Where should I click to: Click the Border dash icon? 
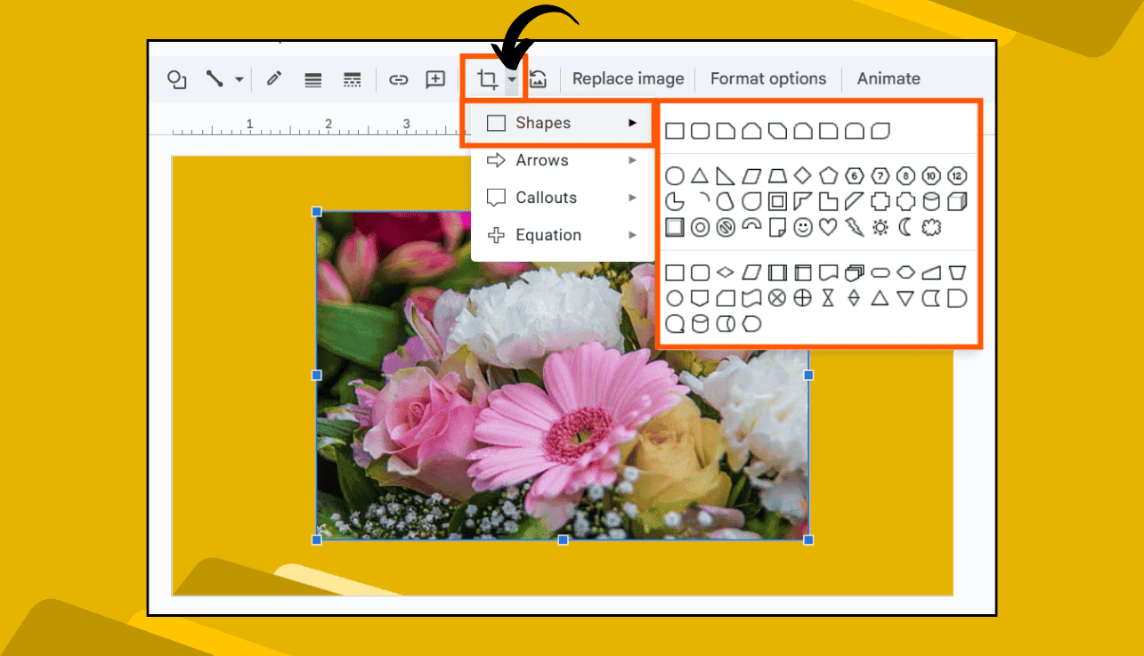(352, 78)
